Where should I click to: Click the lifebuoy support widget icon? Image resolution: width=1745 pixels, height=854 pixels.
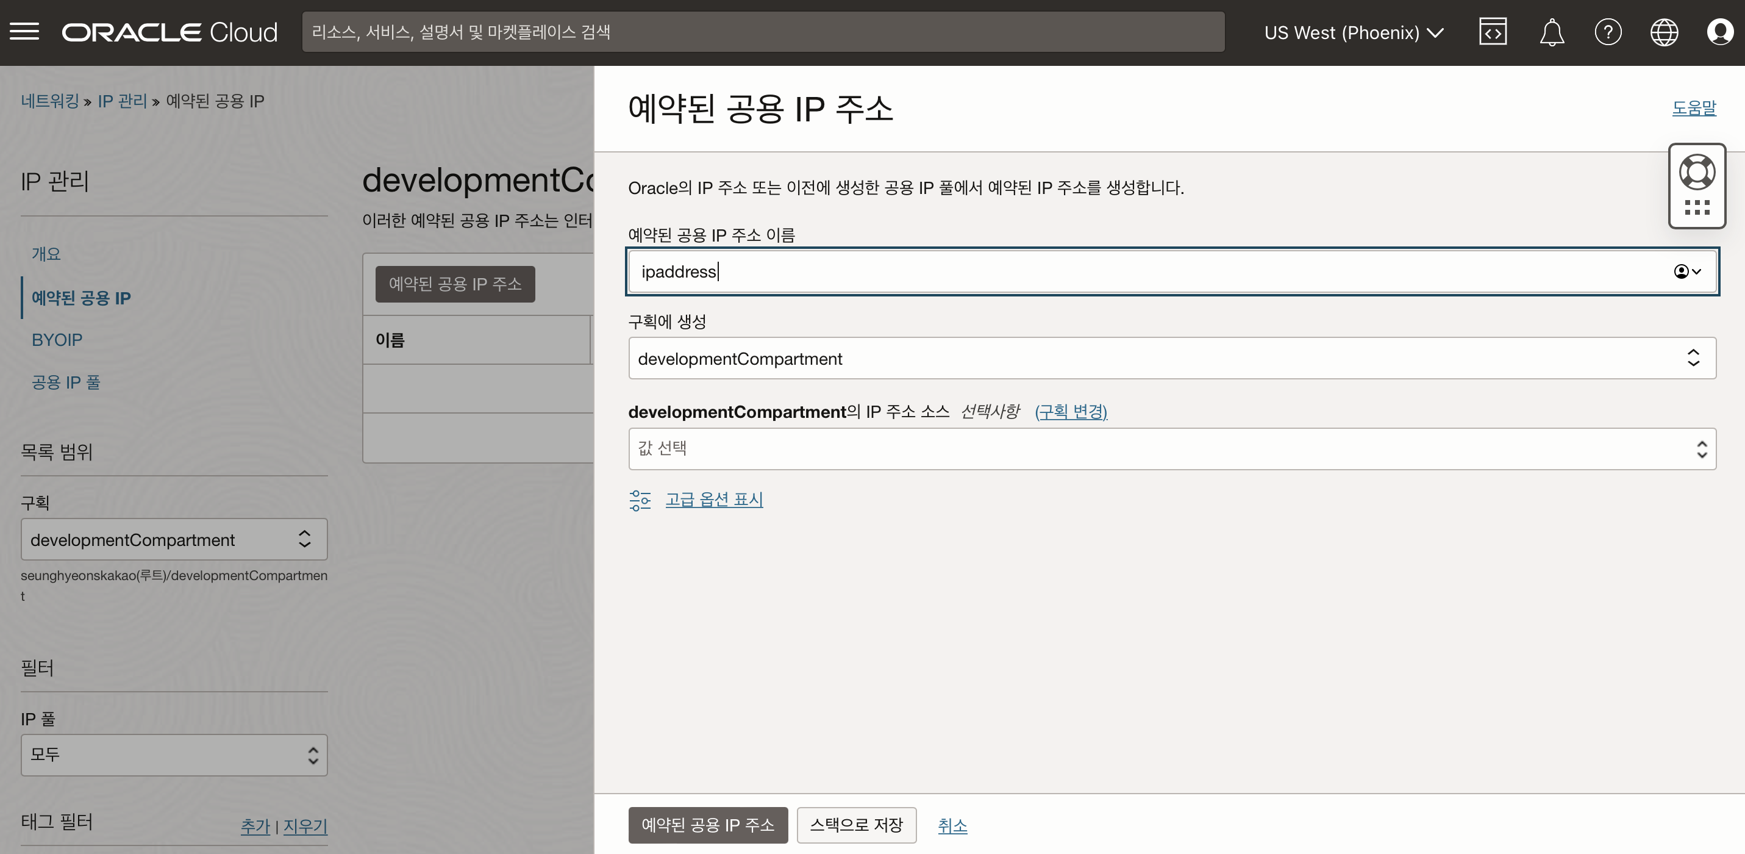click(1696, 172)
